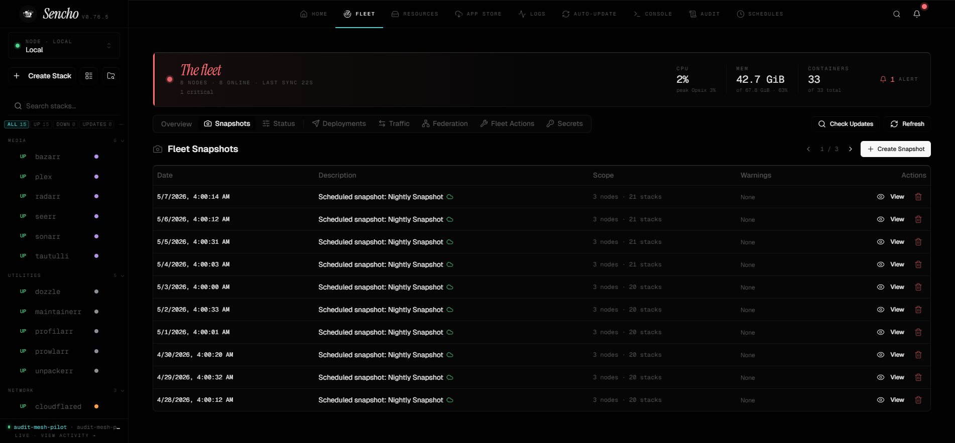Switch to the Secrets tab
The width and height of the screenshot is (955, 443).
[564, 124]
